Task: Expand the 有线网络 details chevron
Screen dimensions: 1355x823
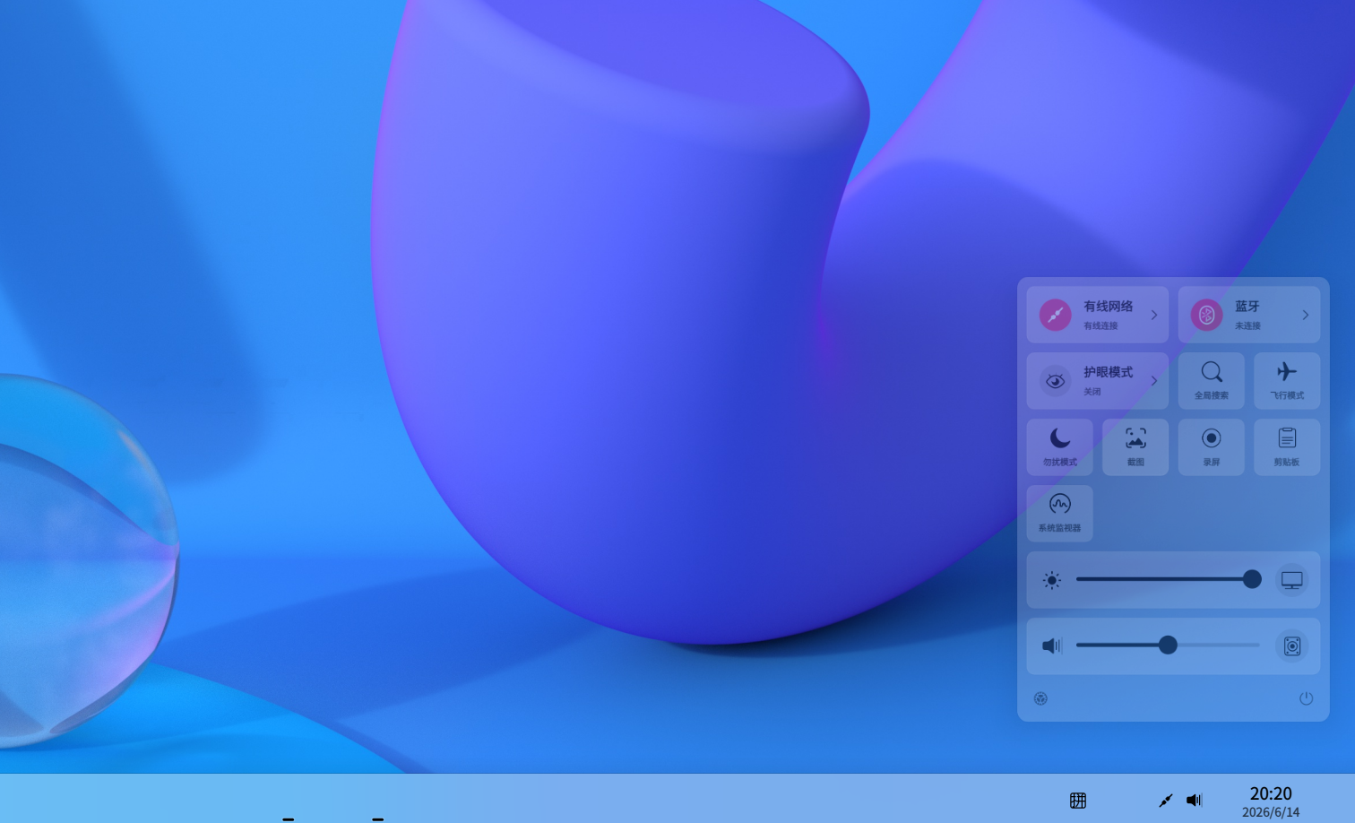Action: (1154, 315)
